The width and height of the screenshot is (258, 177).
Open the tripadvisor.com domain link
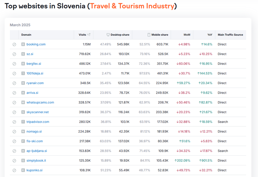(38, 122)
